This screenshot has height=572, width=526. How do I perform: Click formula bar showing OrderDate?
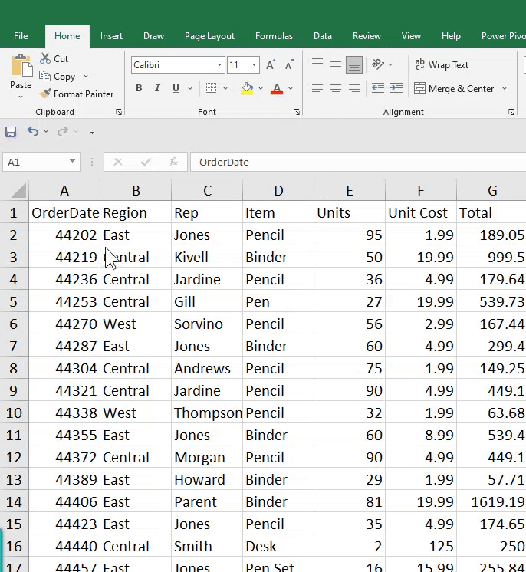point(357,162)
